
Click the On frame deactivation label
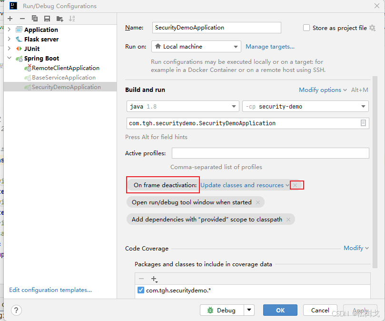(165, 185)
